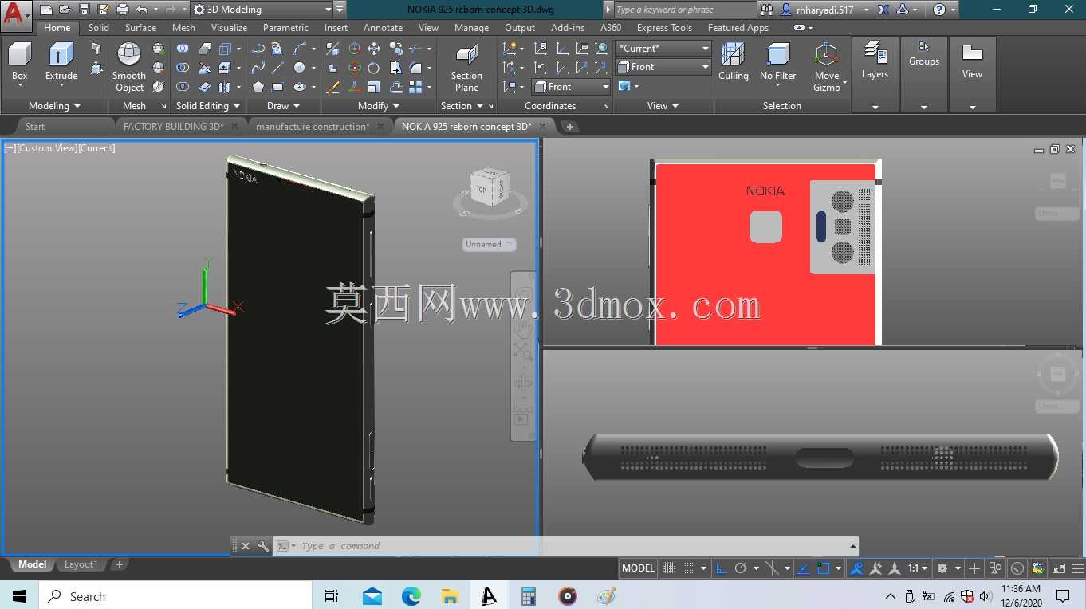This screenshot has height=609, width=1086.
Task: Expand the Solid Editing panel
Action: pyautogui.click(x=208, y=106)
